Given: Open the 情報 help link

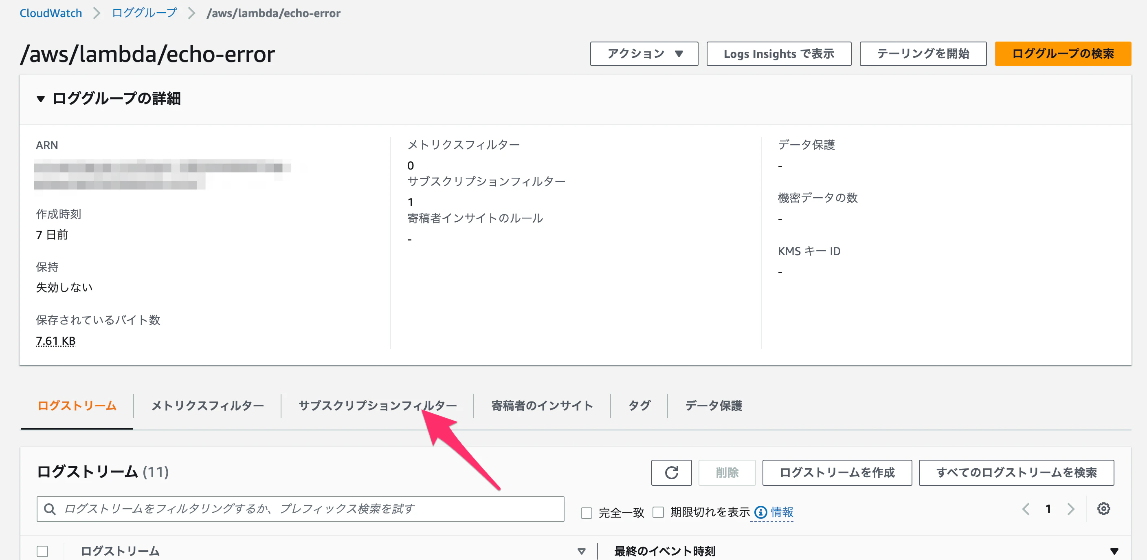Looking at the screenshot, I should coord(782,512).
